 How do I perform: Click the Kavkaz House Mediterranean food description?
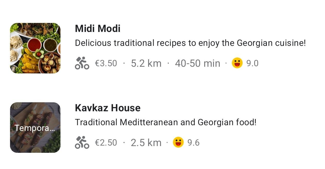[165, 122]
